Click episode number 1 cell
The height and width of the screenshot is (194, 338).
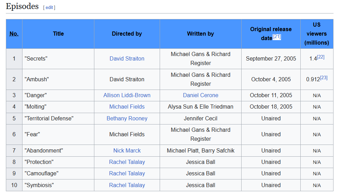click(14, 58)
